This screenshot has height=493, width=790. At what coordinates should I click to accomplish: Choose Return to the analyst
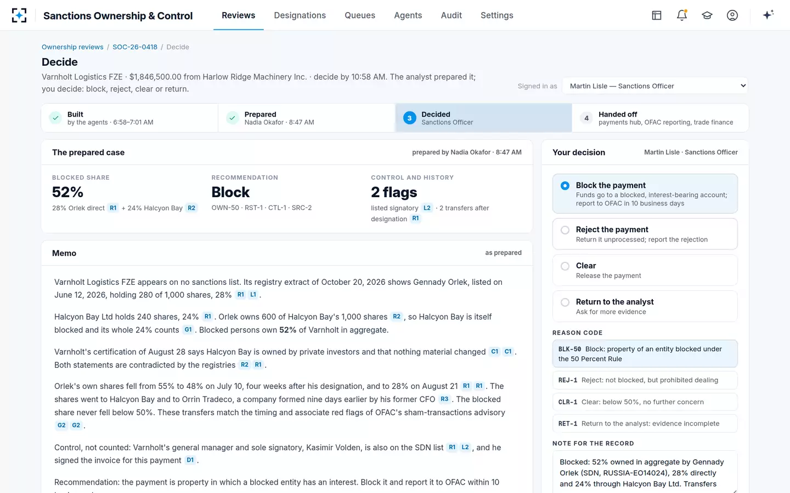645,306
